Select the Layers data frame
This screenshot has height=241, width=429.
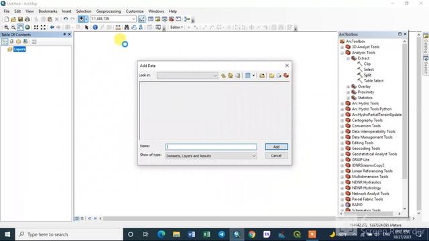pyautogui.click(x=19, y=49)
